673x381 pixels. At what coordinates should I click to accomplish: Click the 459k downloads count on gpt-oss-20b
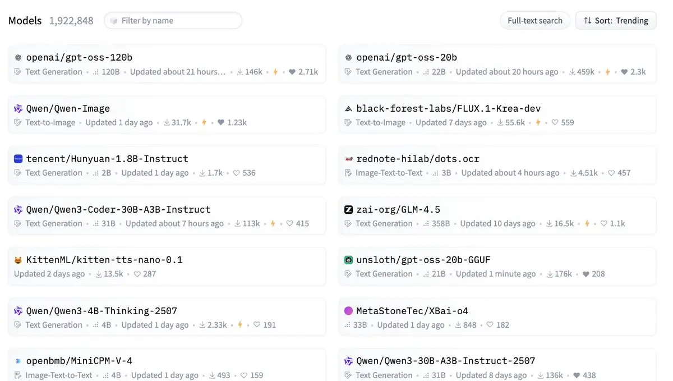click(x=586, y=72)
